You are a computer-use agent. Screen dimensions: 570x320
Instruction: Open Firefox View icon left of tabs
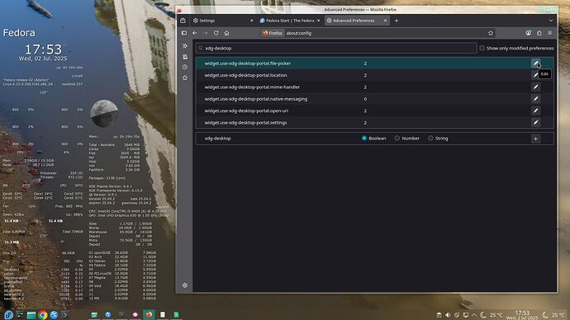pos(183,21)
